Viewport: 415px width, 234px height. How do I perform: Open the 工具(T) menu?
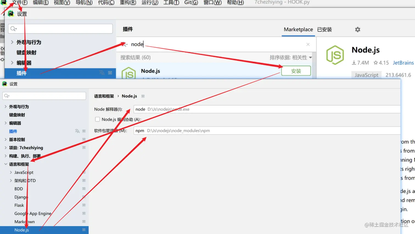pos(171,2)
